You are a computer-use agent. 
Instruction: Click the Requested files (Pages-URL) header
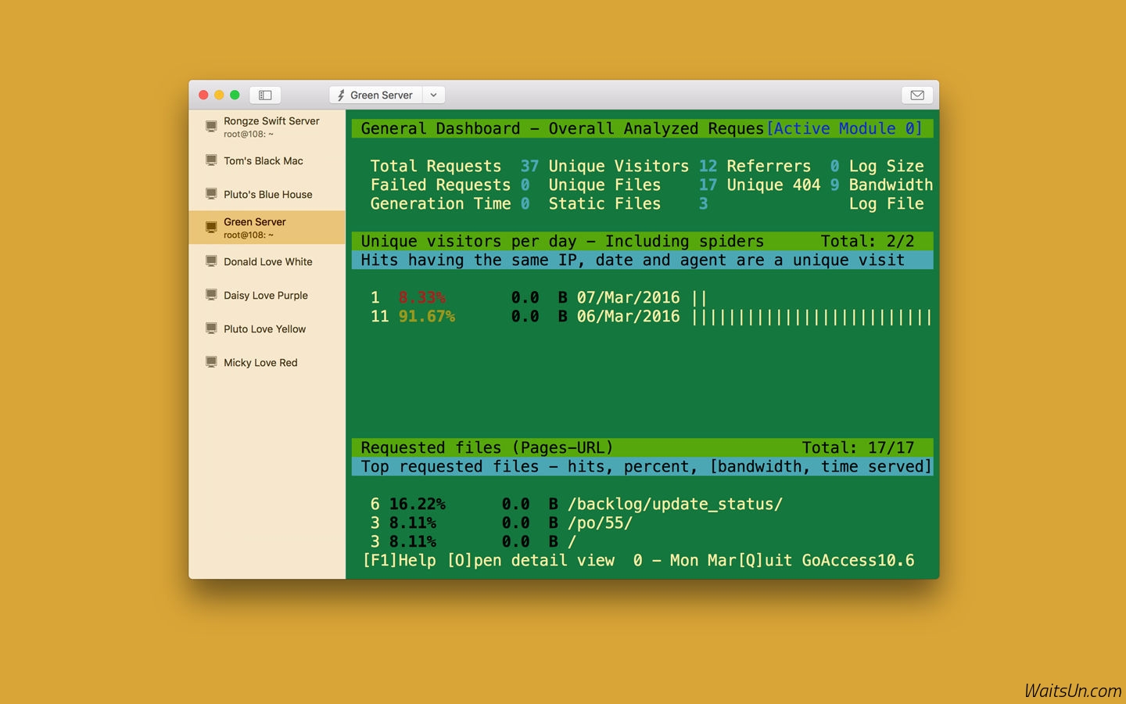(486, 447)
